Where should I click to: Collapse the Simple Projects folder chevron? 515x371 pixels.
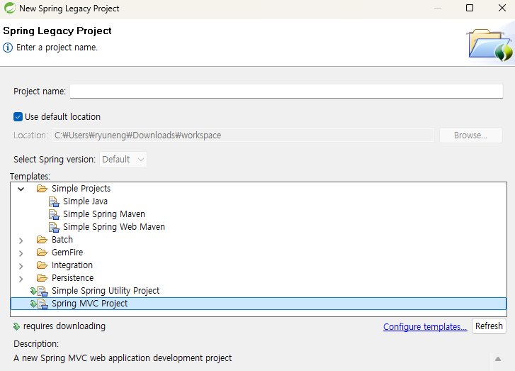pyautogui.click(x=21, y=189)
